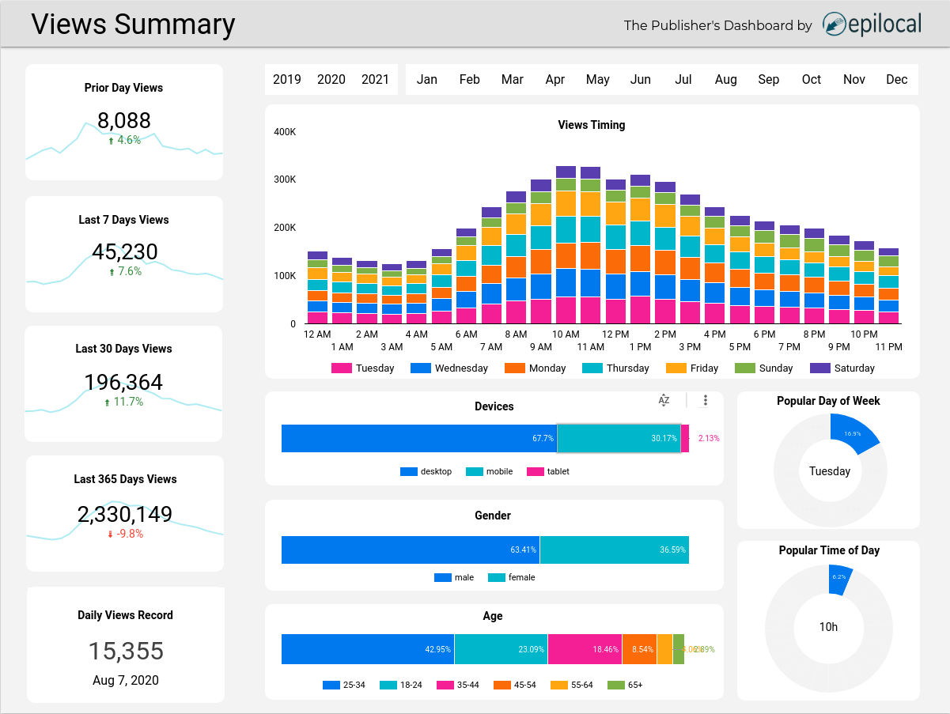Image resolution: width=950 pixels, height=714 pixels.
Task: Toggle the female series in the Gender legend
Action: [x=519, y=577]
